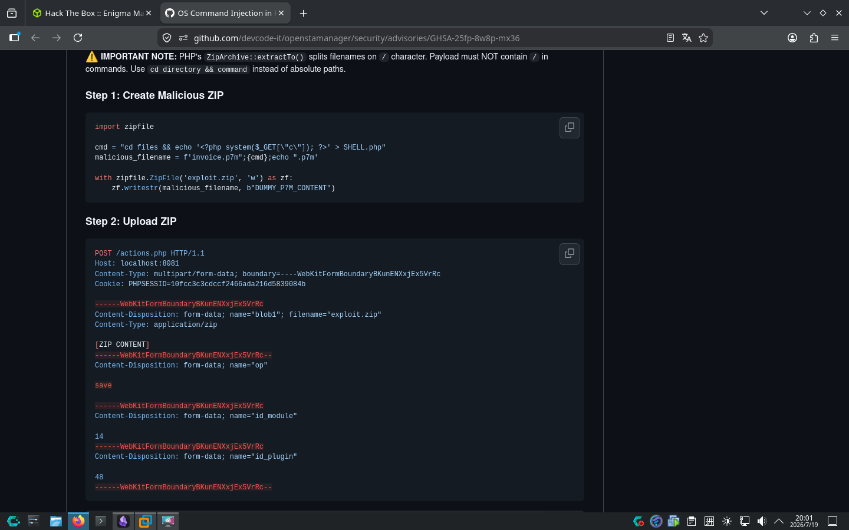The height and width of the screenshot is (530, 849).
Task: Toggle the Firefox sidebar panel
Action: tap(14, 38)
